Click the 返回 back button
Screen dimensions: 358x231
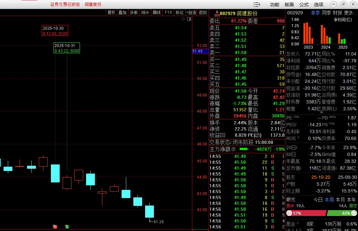(203, 13)
